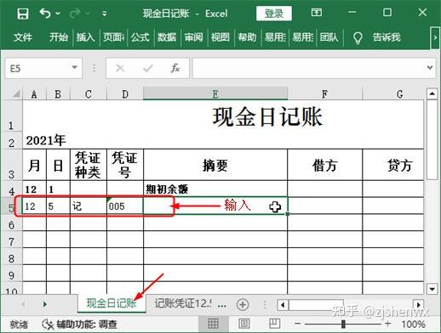441x333 pixels.
Task: Click the Save icon in quick access toolbar
Action: pos(23,14)
